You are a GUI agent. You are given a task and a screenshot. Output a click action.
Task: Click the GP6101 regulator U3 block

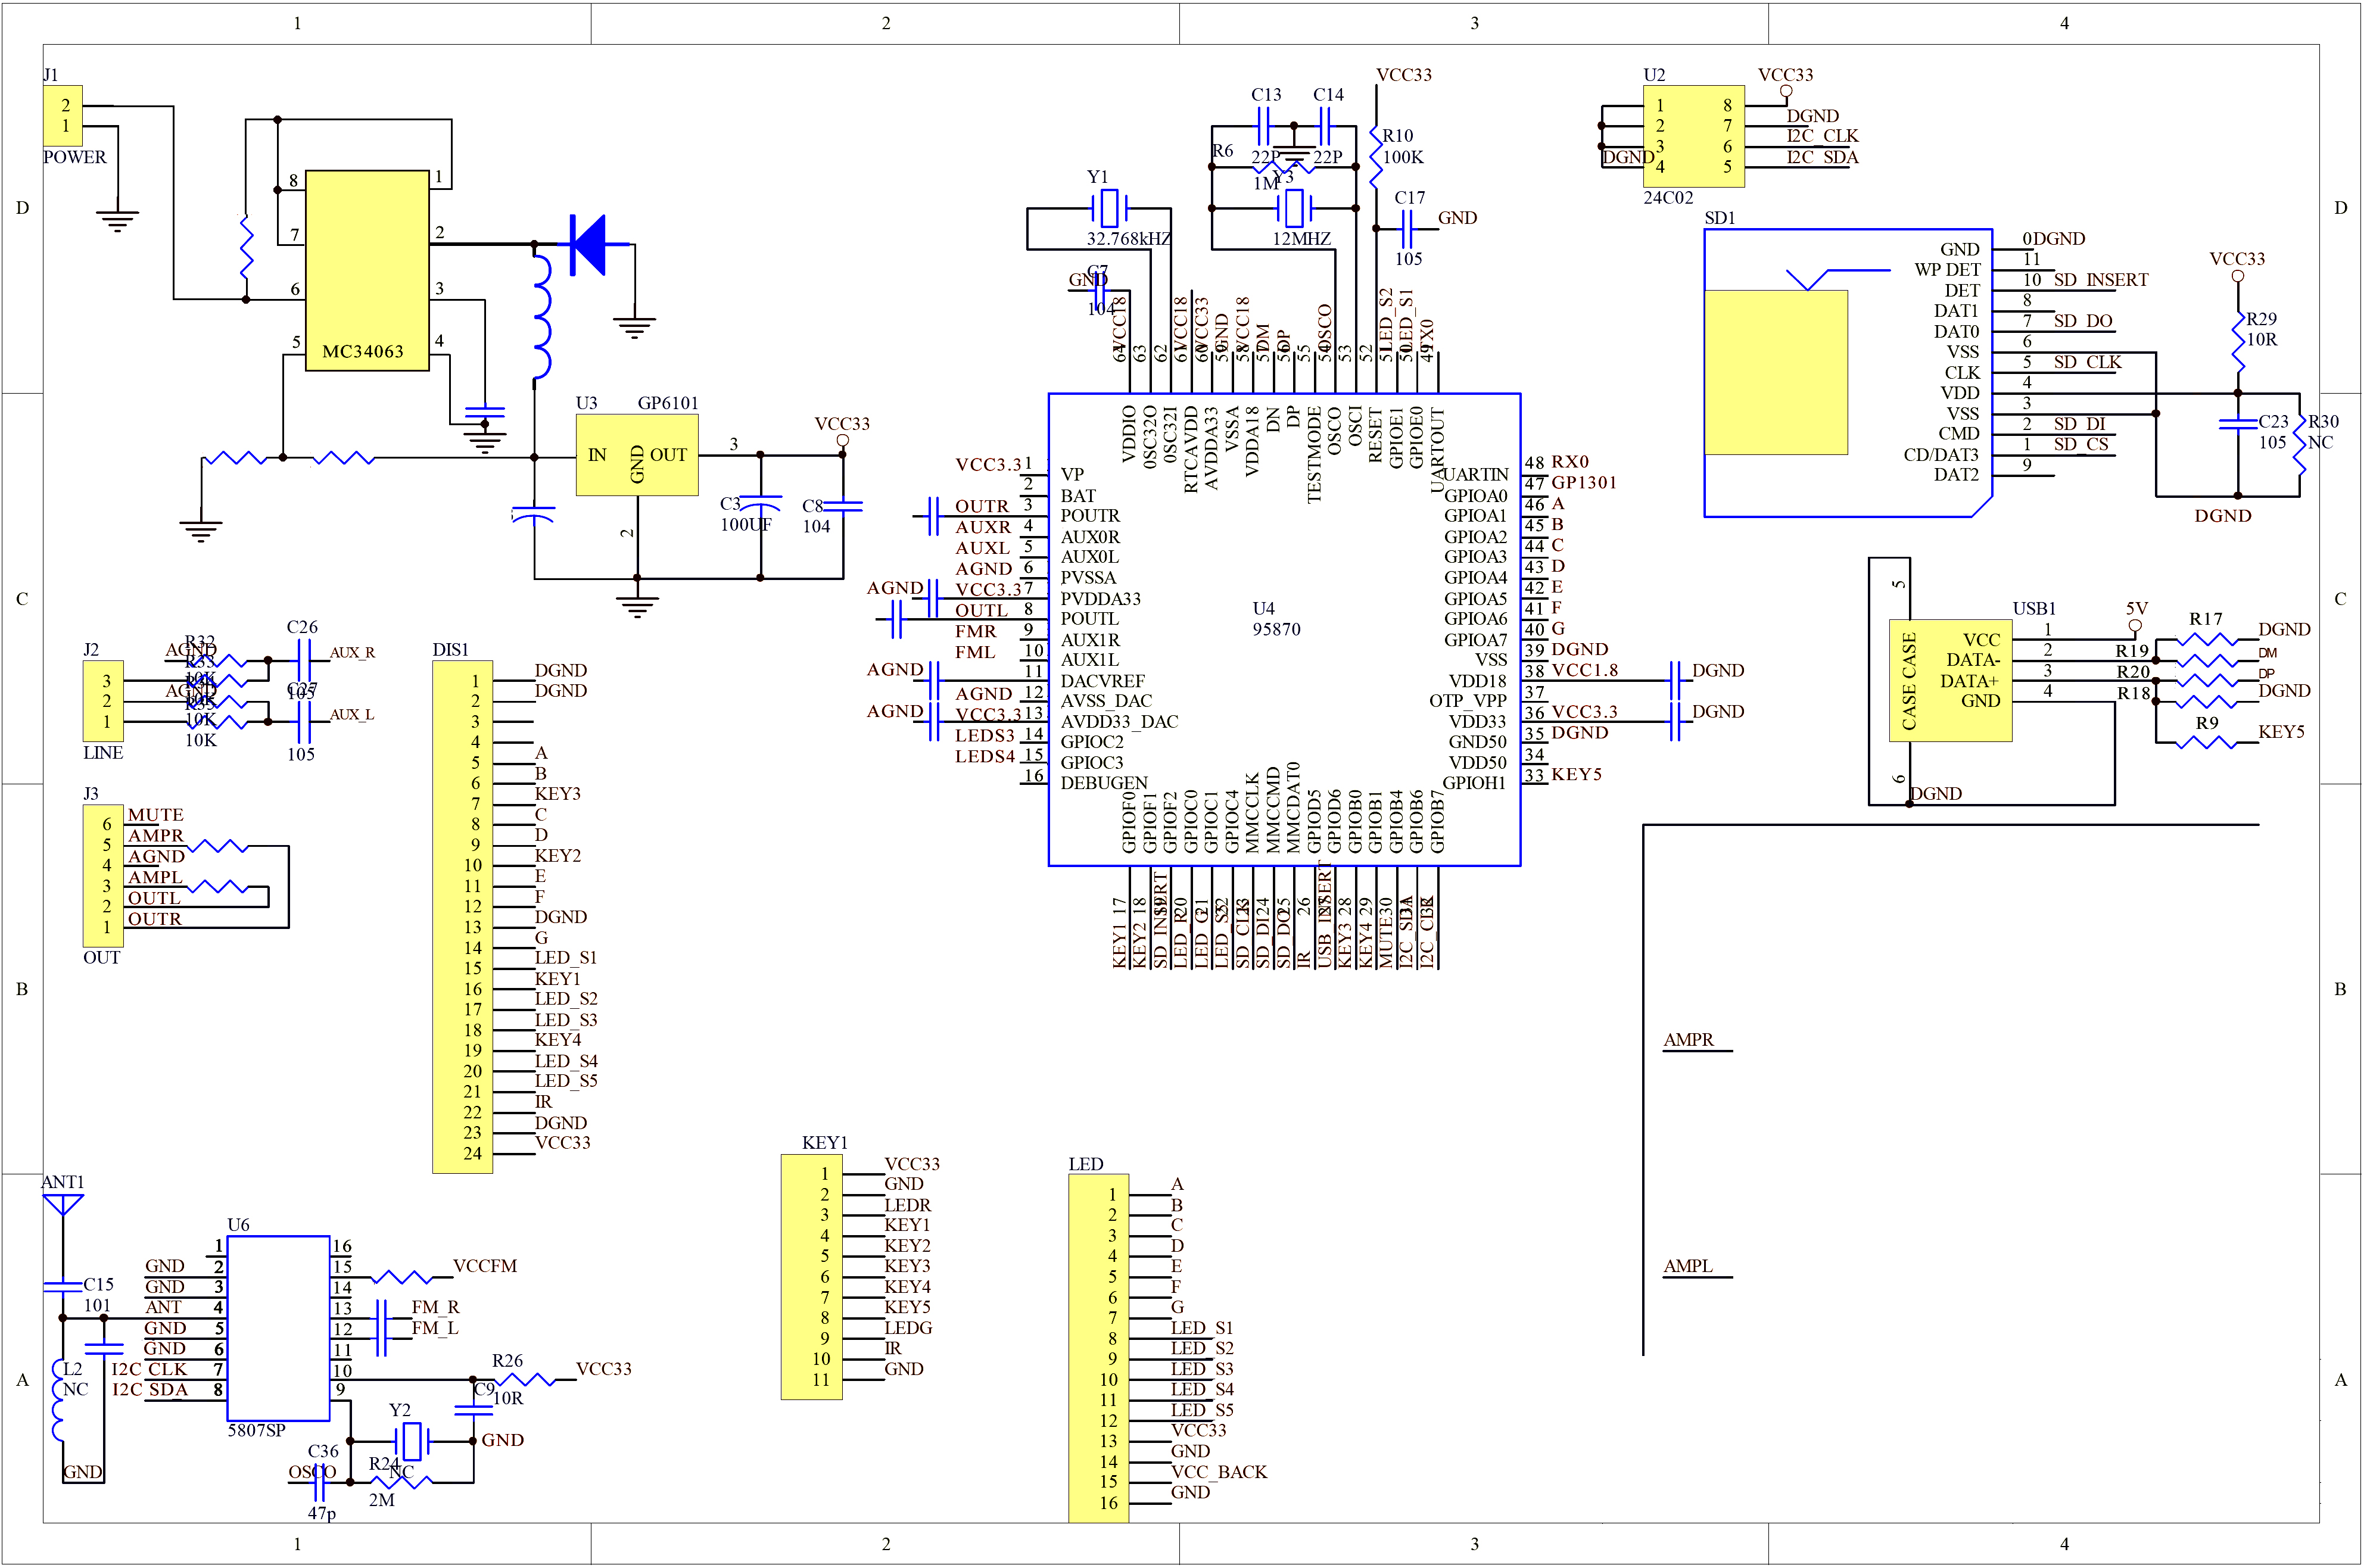pyautogui.click(x=637, y=455)
